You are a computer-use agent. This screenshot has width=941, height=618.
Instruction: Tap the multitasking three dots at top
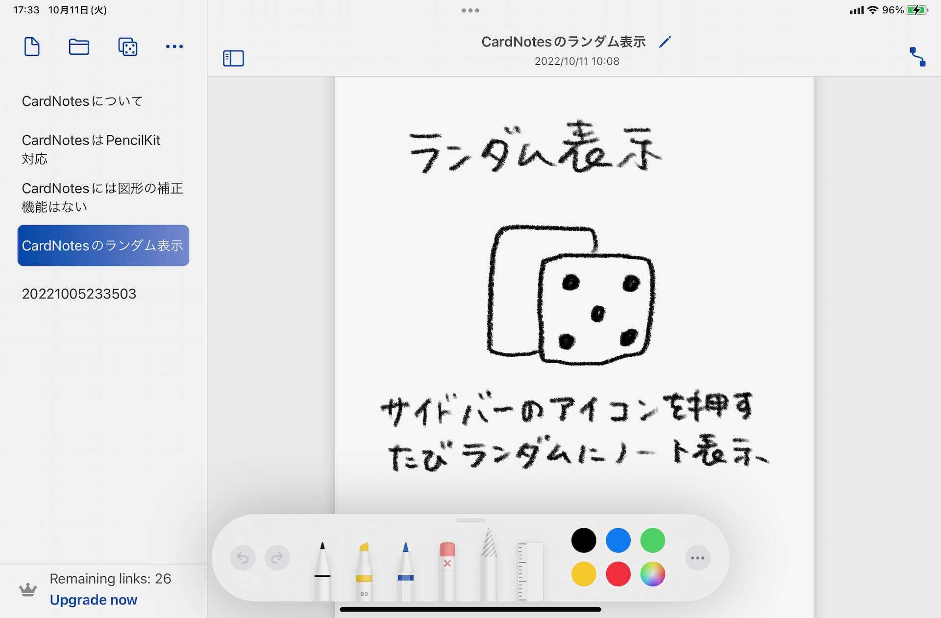[x=470, y=10]
